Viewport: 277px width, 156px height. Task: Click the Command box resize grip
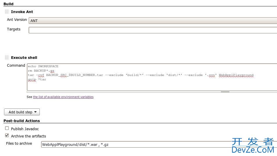pyautogui.click(x=225, y=92)
